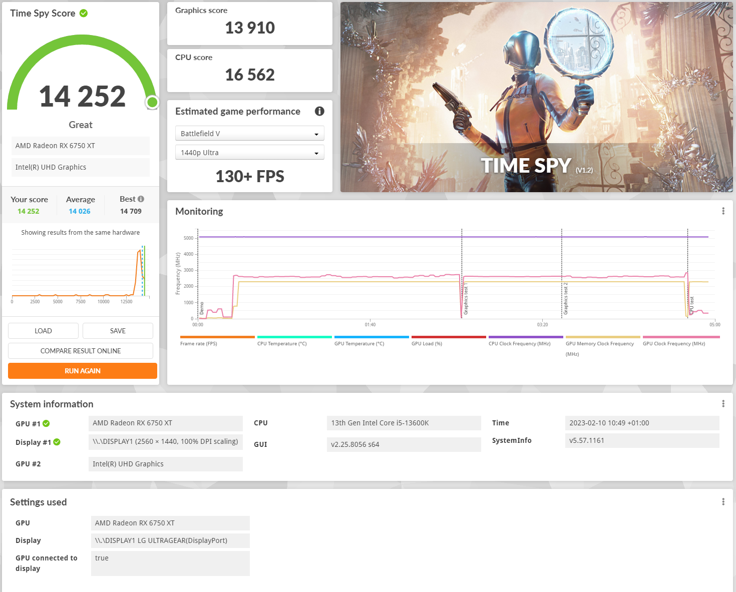Open the System information options menu
736x592 pixels.
tap(723, 403)
